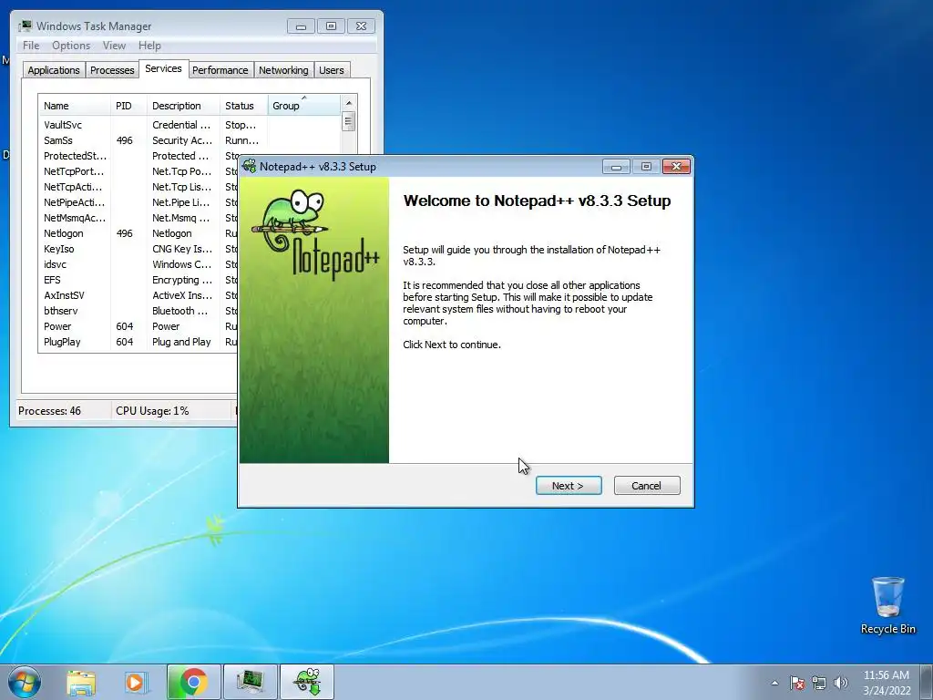Click the Security Ac... description cell
The image size is (933, 700).
182,140
